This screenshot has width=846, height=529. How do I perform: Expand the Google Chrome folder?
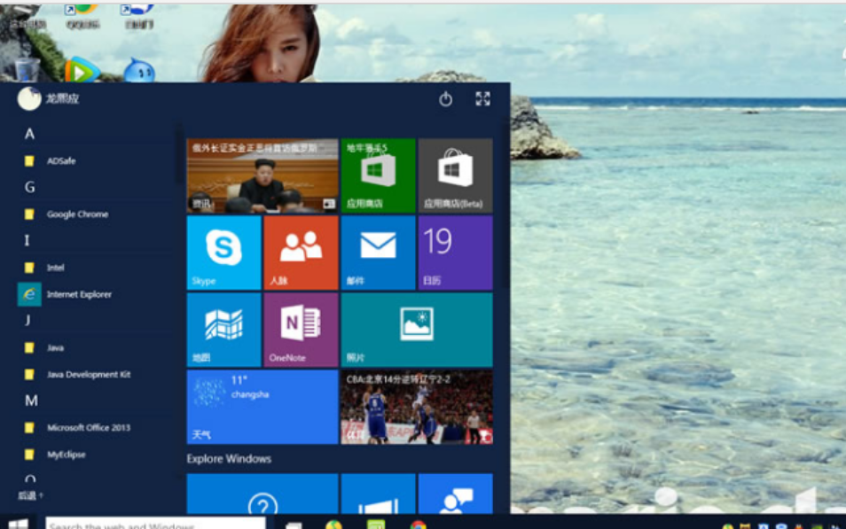click(77, 214)
